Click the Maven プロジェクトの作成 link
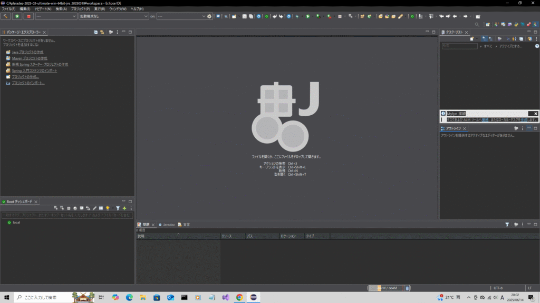 coord(30,58)
